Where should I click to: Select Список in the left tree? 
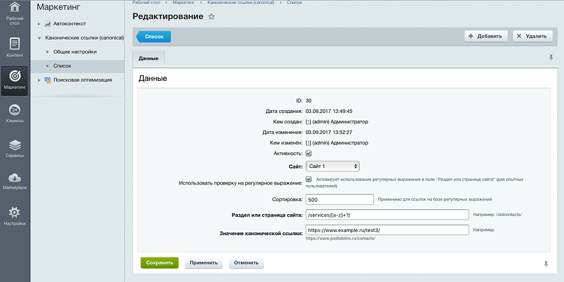[62, 66]
